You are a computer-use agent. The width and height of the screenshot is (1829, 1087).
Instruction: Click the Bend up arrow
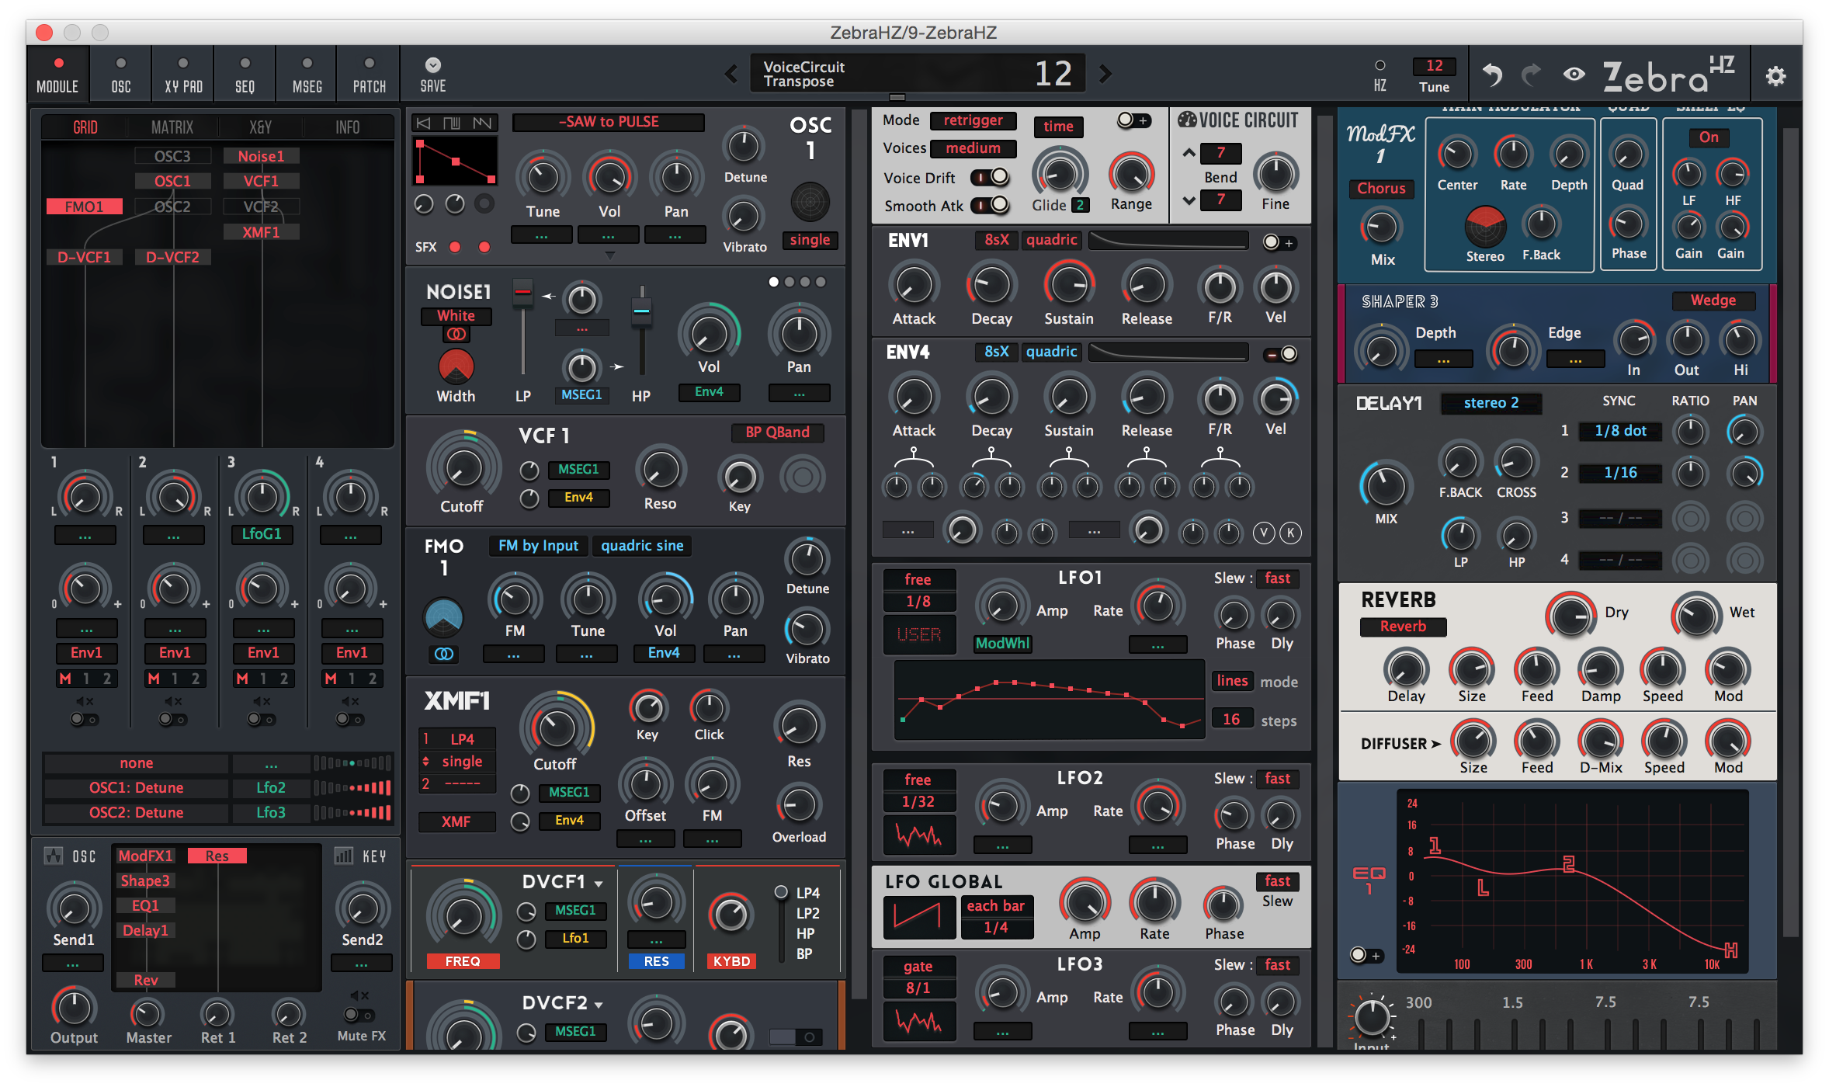click(x=1189, y=152)
